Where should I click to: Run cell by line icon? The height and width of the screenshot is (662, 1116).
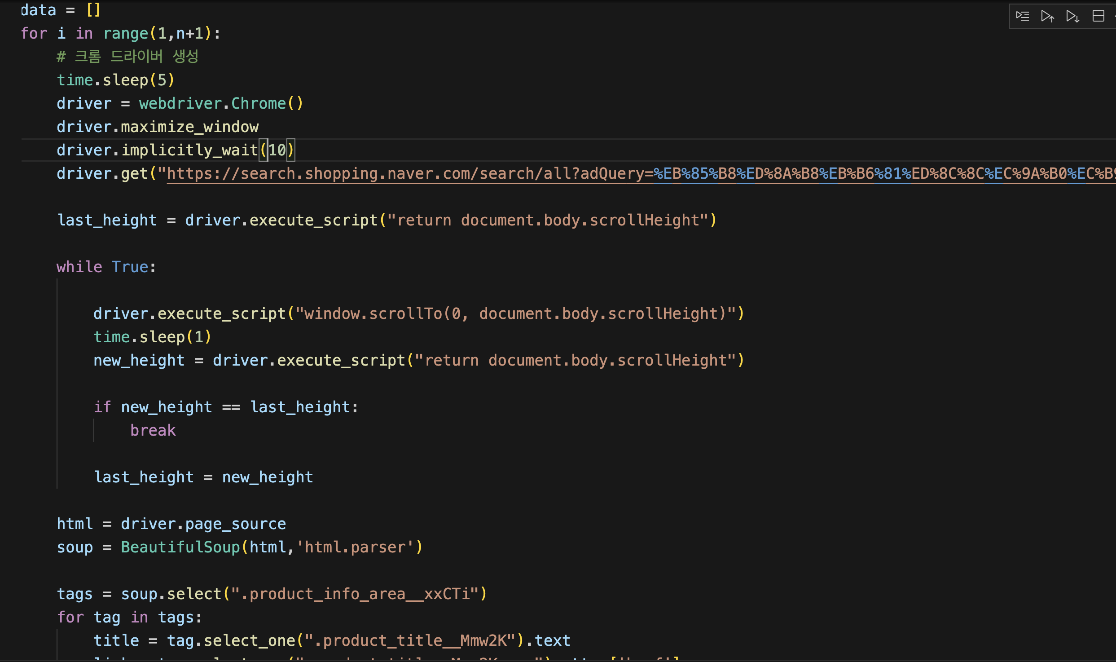pos(1023,16)
